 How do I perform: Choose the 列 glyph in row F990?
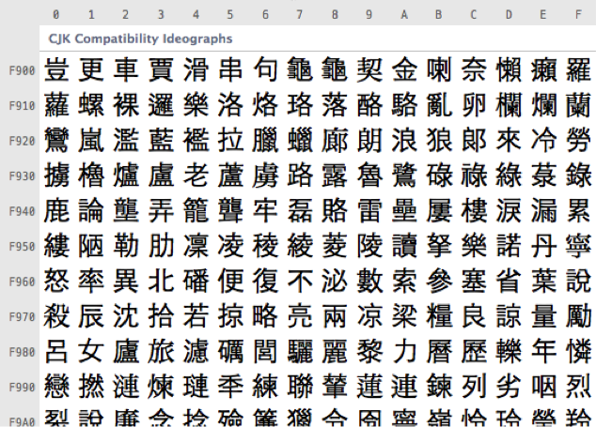pos(474,387)
